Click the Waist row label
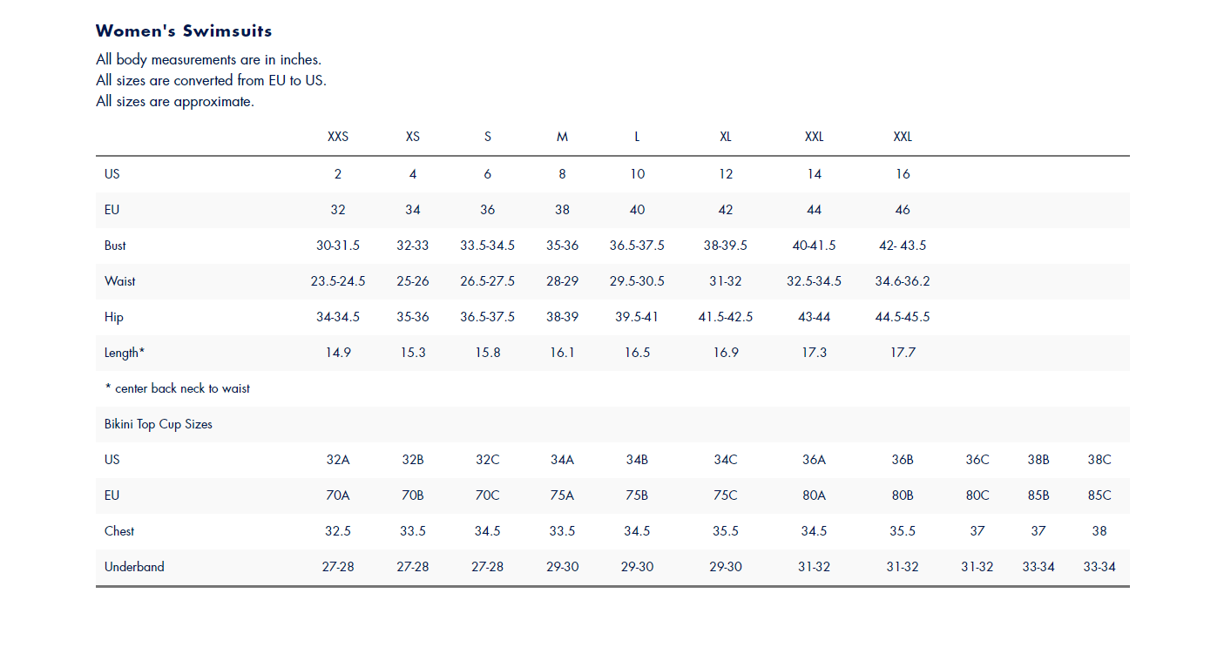This screenshot has height=647, width=1224. 120,281
